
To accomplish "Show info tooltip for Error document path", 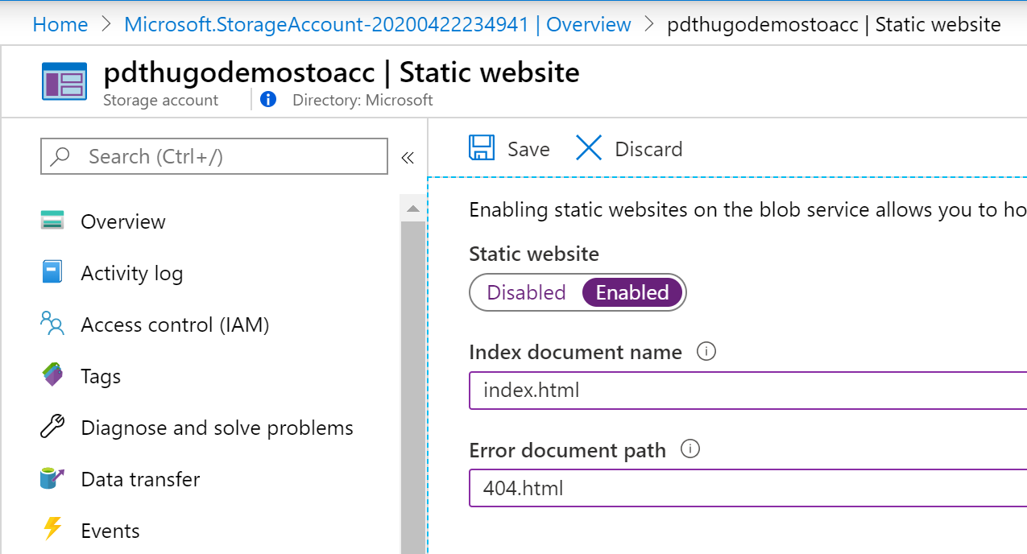I will (690, 449).
